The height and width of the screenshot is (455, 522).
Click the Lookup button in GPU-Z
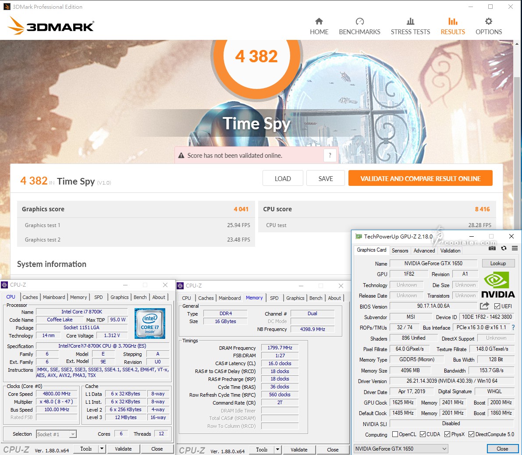(x=498, y=263)
